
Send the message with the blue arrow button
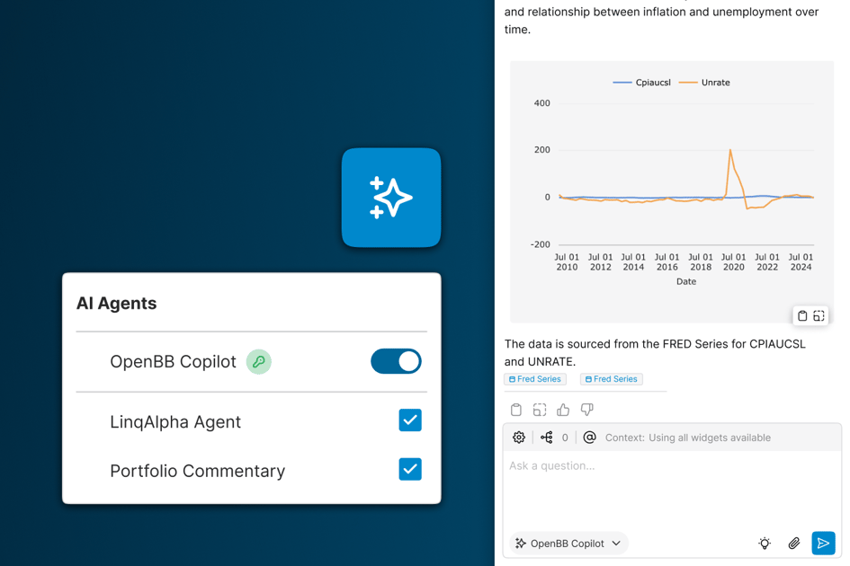click(823, 544)
